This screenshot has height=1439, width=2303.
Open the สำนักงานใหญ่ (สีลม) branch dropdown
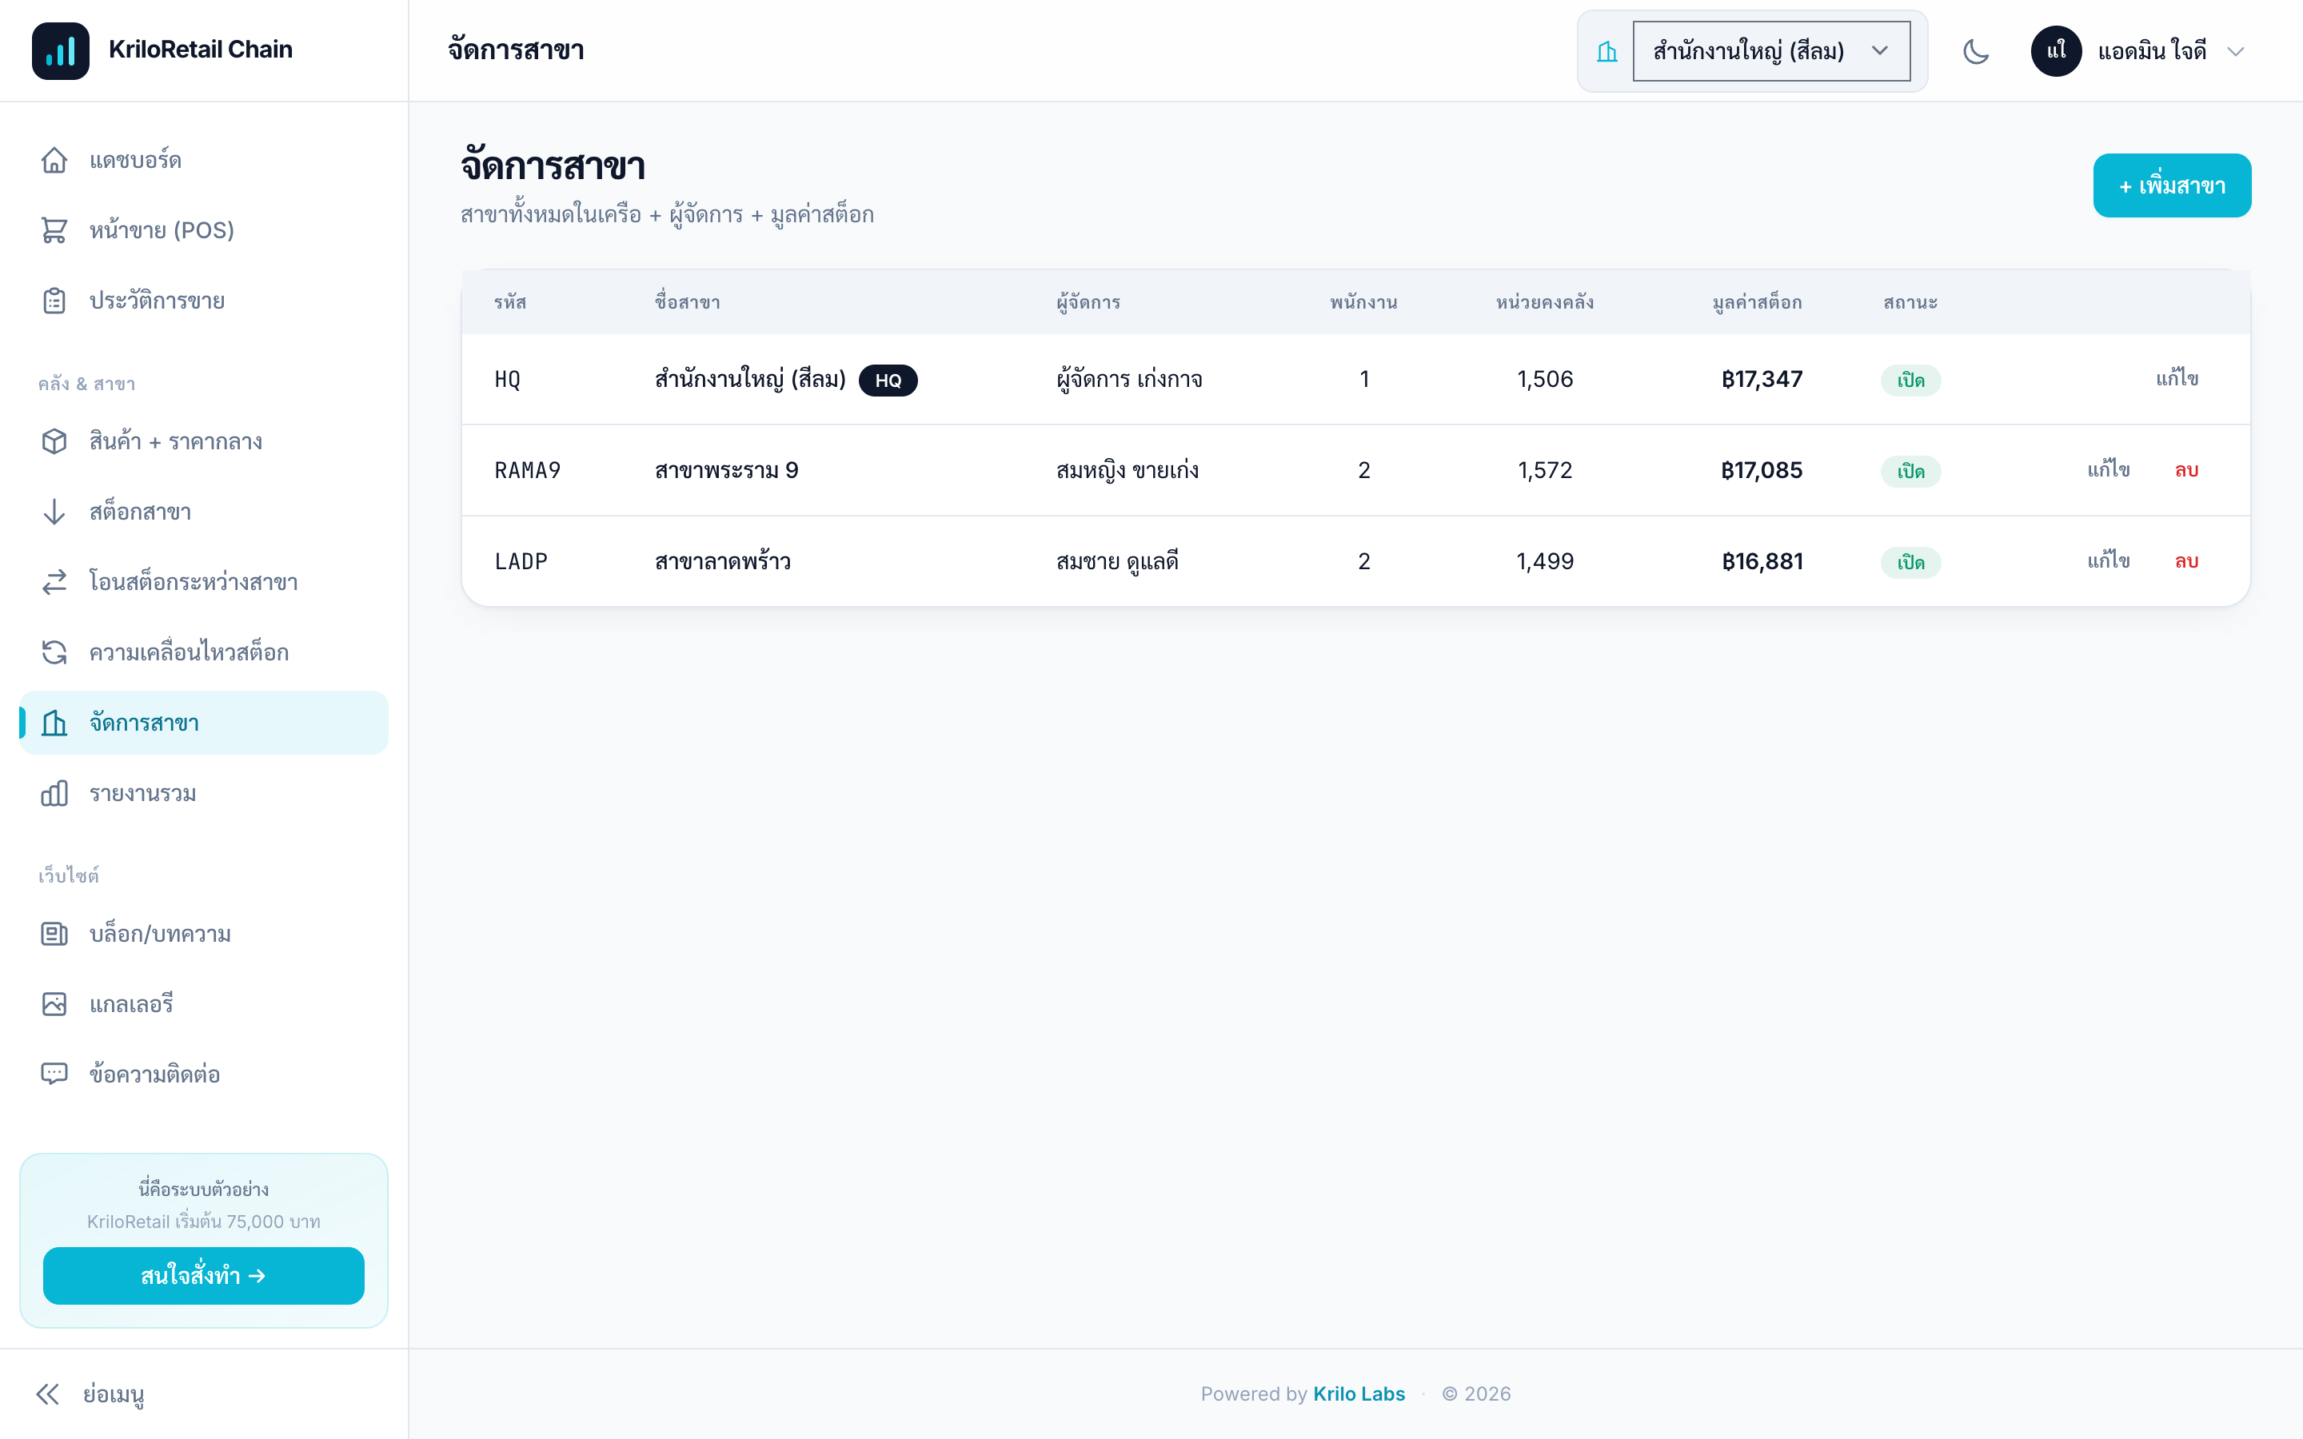point(1771,51)
